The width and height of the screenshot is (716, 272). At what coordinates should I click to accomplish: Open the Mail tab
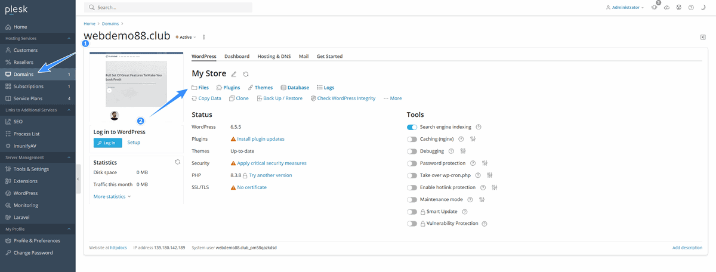click(x=304, y=56)
